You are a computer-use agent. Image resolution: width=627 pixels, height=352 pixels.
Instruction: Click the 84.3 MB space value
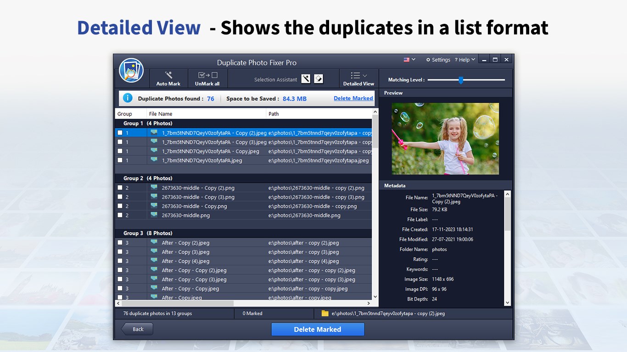[x=294, y=99]
